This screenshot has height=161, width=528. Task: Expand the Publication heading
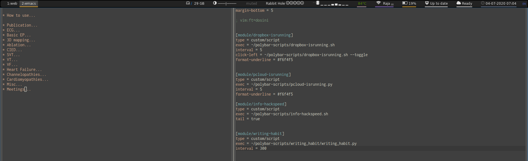tap(22, 25)
